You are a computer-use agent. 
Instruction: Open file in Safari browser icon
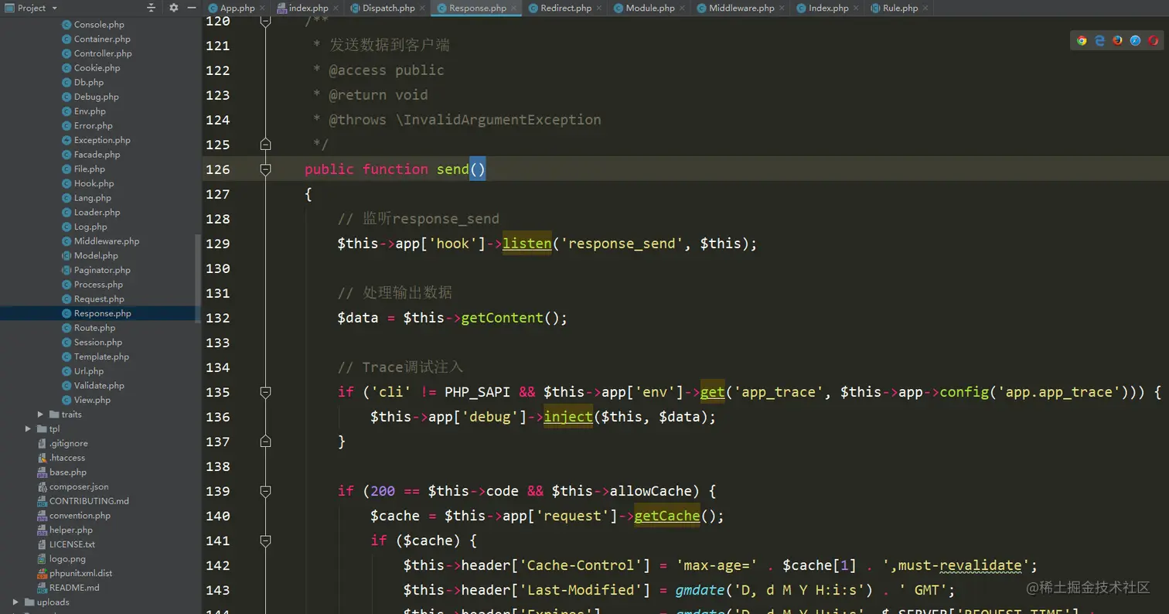pos(1136,41)
